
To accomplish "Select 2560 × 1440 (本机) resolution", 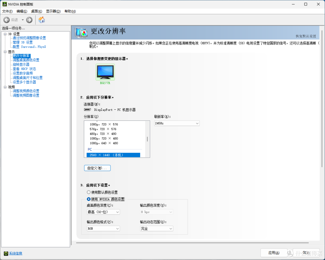I will coord(113,155).
